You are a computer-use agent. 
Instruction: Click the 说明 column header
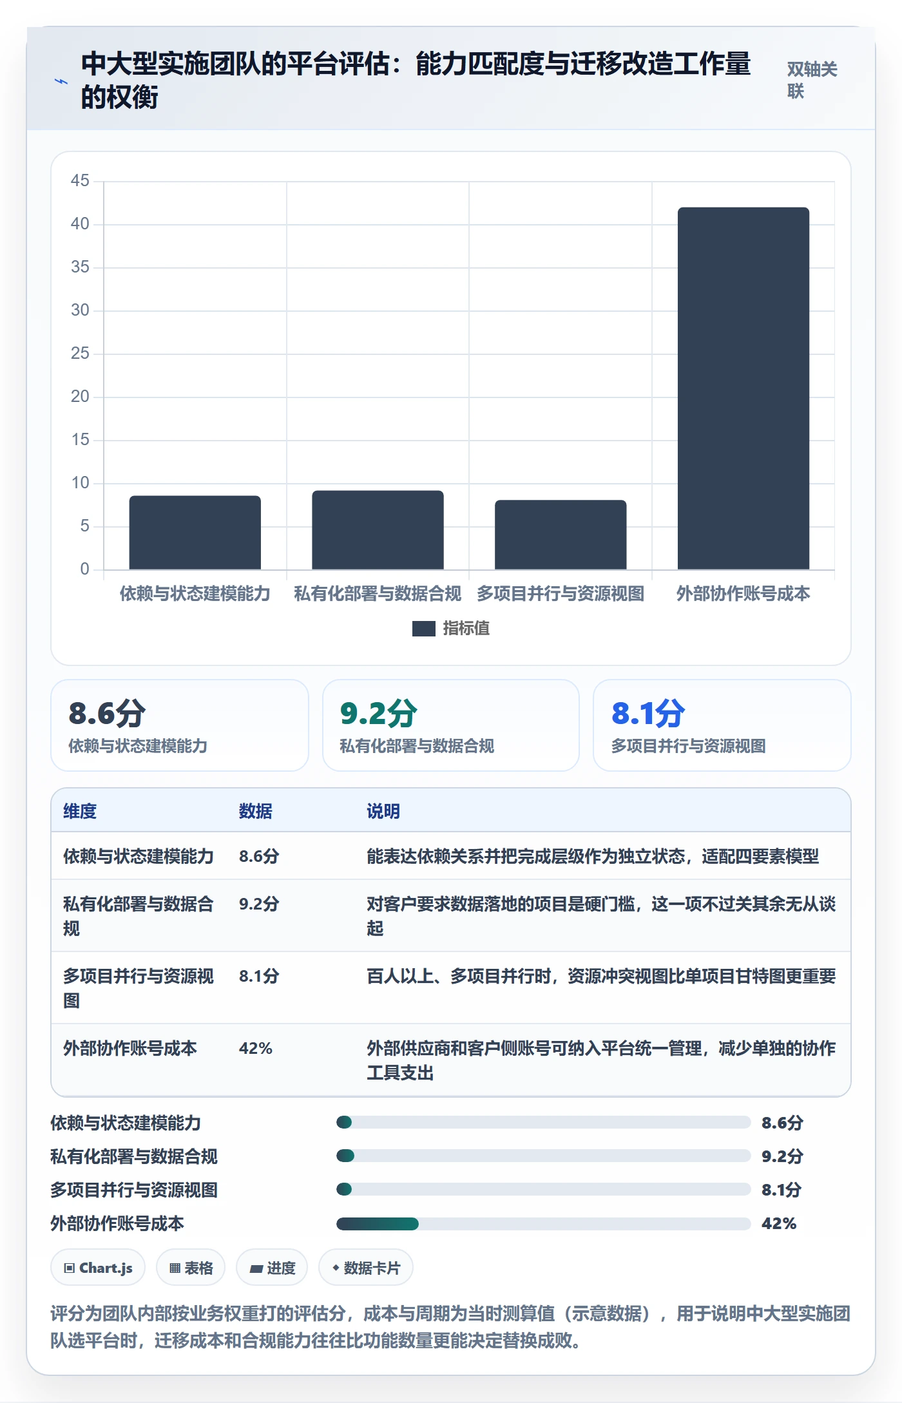[383, 811]
